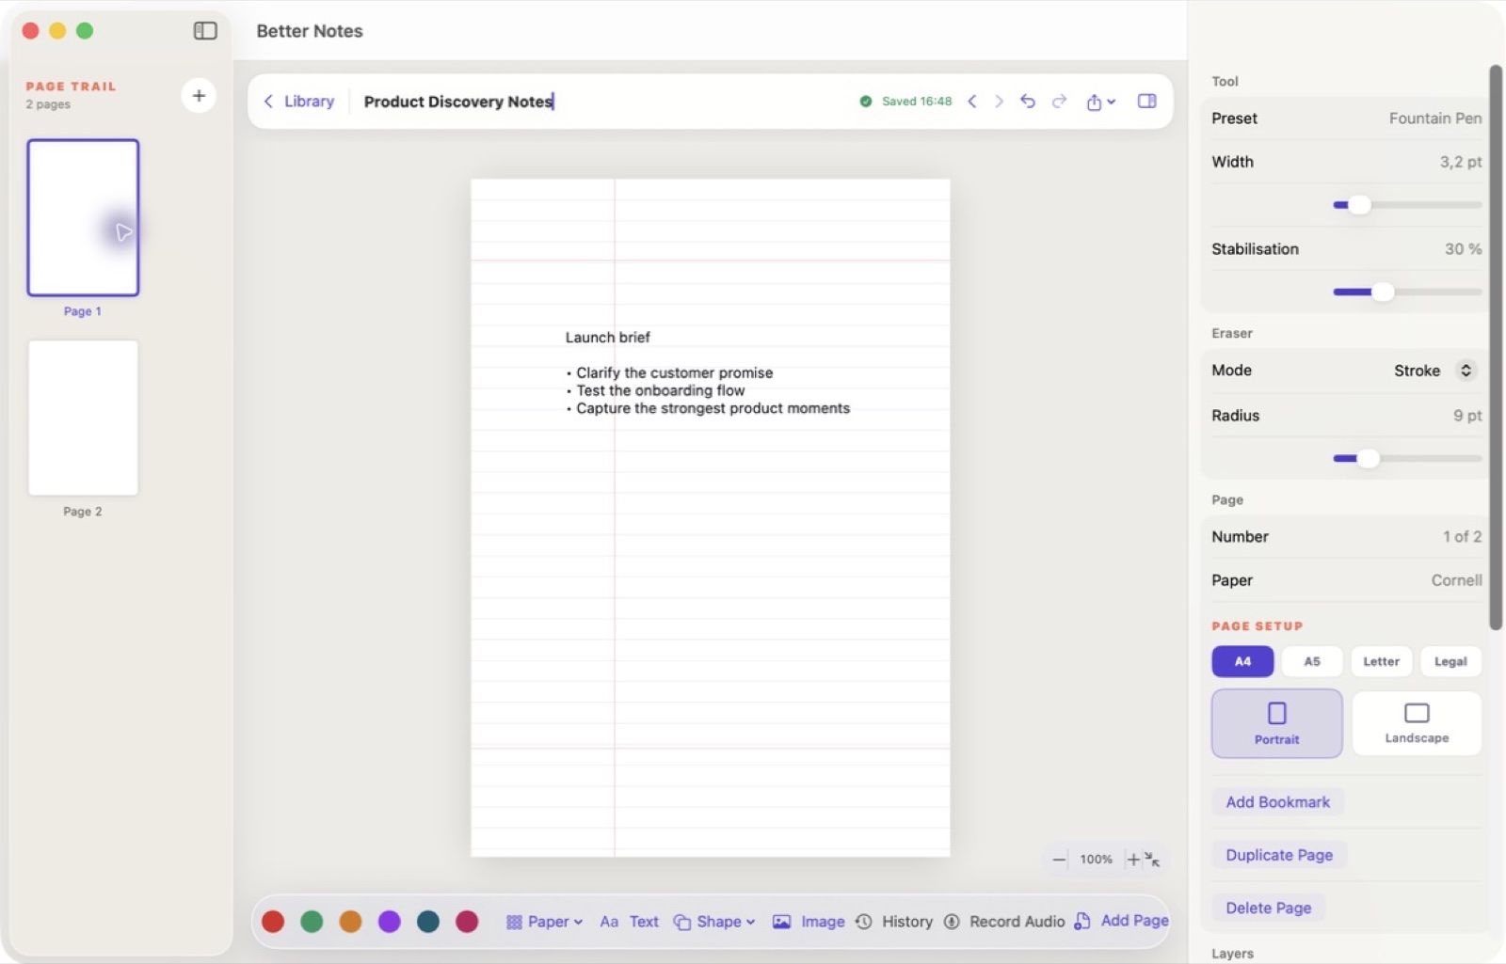The height and width of the screenshot is (964, 1506).
Task: Click the "3,2 pt" width value
Action: [1461, 162]
